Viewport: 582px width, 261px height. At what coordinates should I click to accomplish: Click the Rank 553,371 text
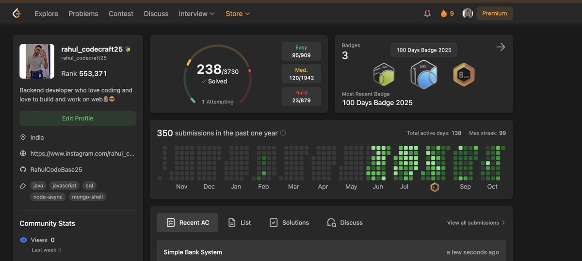[84, 74]
